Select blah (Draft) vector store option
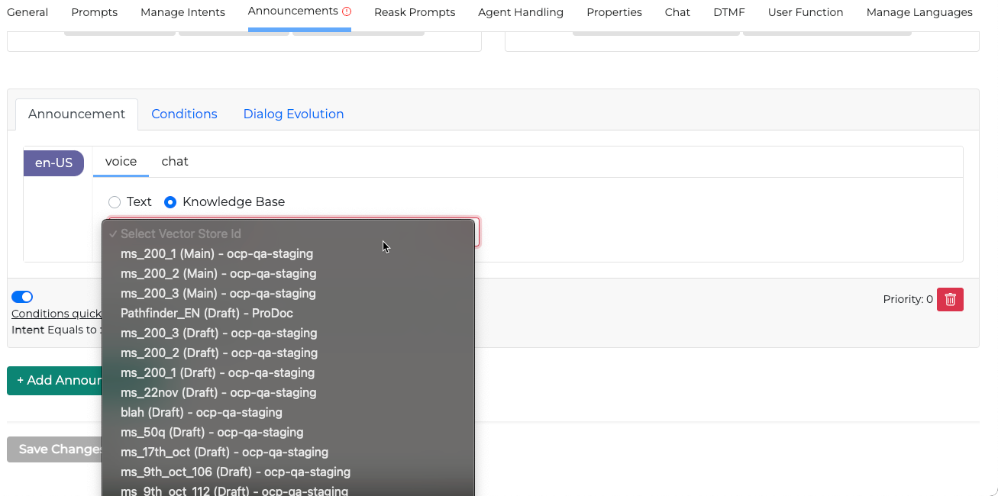The width and height of the screenshot is (998, 496). click(202, 413)
